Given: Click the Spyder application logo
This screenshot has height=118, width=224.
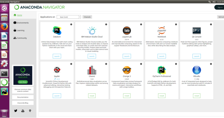Looking at the screenshot, I should [57, 70].
